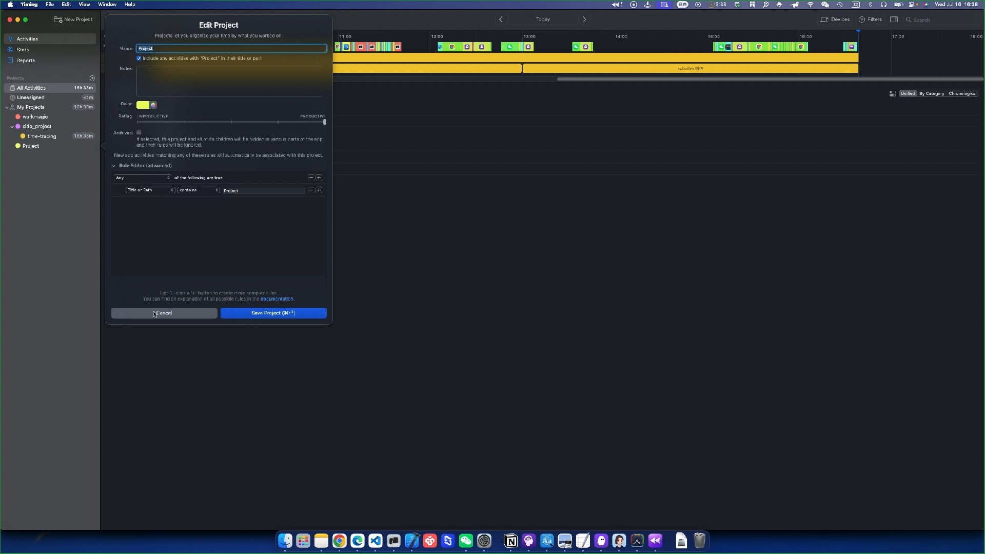Click the Notes text area
Screen dimensions: 985x554
229,81
